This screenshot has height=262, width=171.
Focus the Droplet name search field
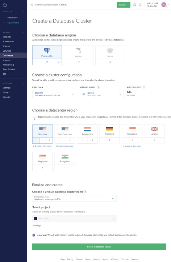(51, 5)
